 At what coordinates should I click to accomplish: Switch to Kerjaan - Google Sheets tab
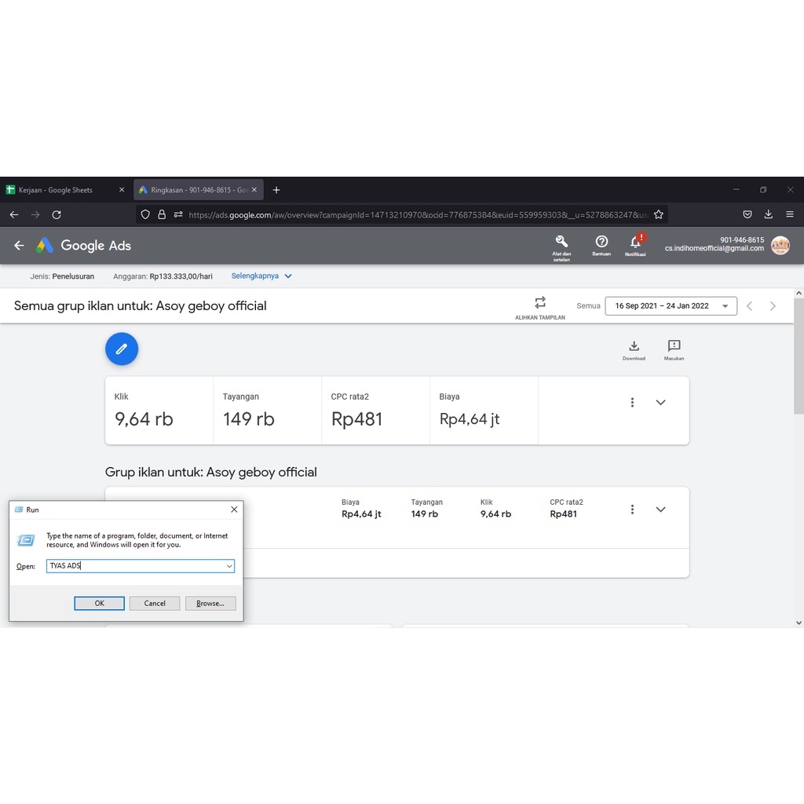pos(66,190)
